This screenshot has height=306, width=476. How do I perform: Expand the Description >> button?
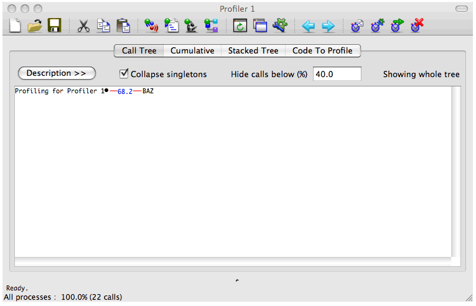click(x=57, y=73)
